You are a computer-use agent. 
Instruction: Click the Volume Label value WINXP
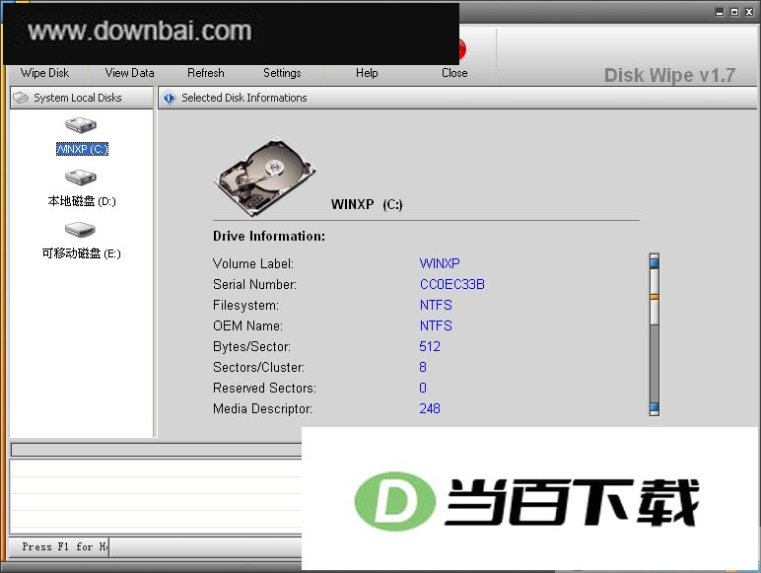click(440, 263)
